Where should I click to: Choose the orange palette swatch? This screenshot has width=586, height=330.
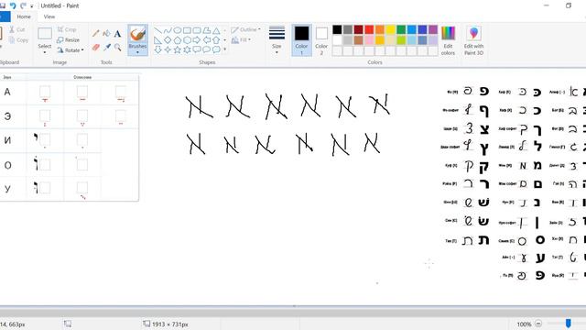[380, 29]
